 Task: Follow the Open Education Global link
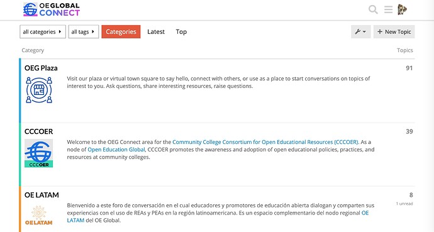click(116, 150)
